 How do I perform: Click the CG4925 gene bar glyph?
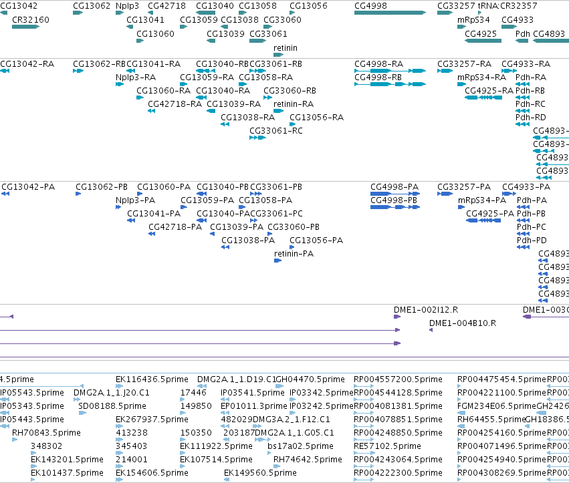483,41
